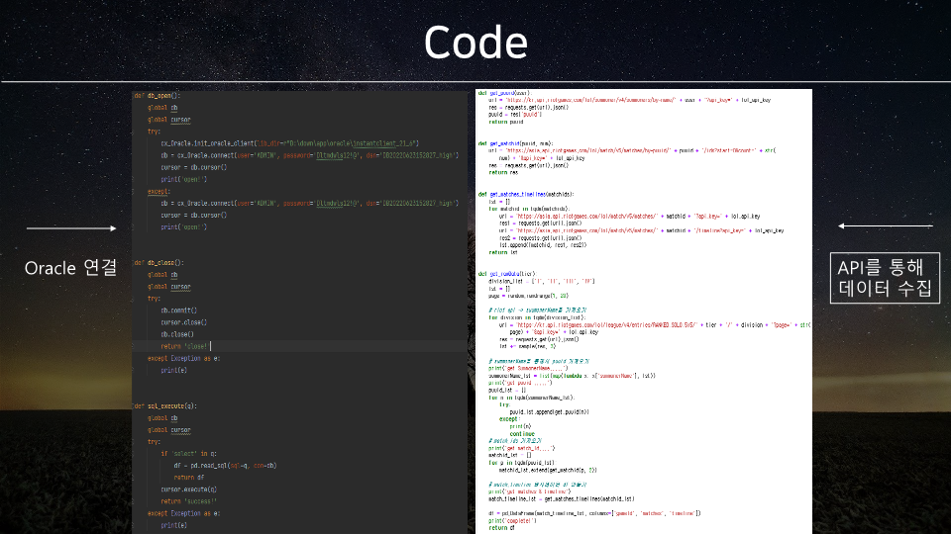
Task: Click the "def get_matches_timelines(matchids):" line
Action: [x=526, y=195]
